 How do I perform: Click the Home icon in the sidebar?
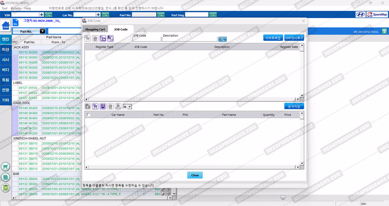(x=6, y=26)
